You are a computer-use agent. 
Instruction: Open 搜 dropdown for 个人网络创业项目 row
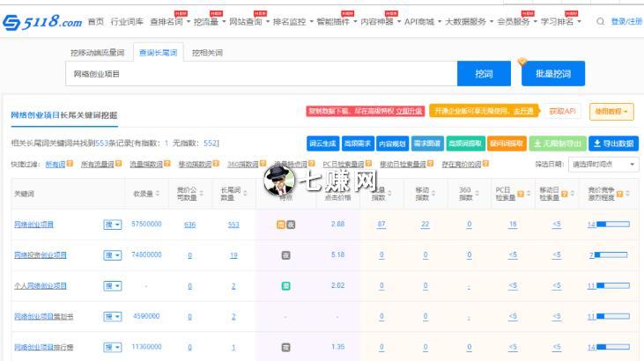(113, 286)
